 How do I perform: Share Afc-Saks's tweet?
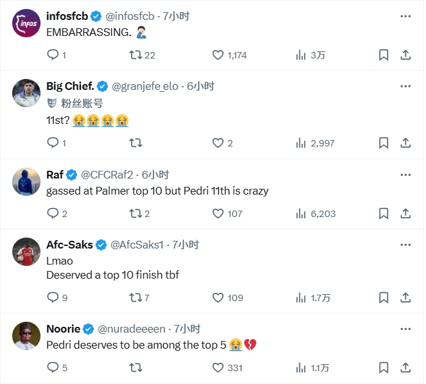tap(405, 298)
